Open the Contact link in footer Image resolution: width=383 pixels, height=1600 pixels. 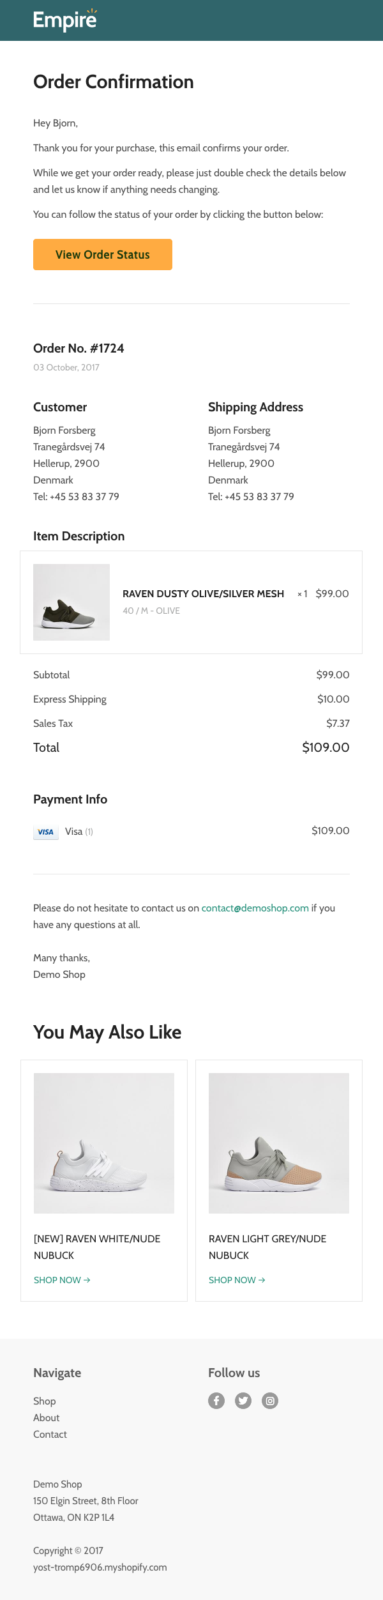click(x=50, y=1434)
